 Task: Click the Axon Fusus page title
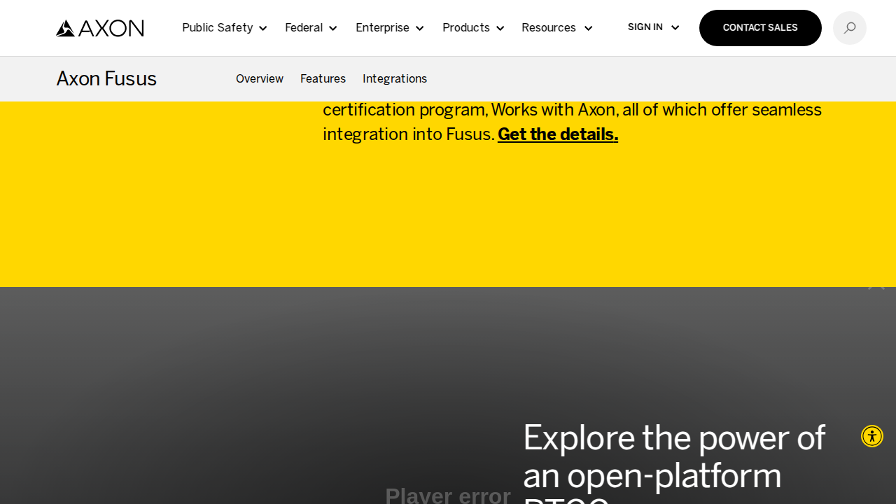point(106,79)
